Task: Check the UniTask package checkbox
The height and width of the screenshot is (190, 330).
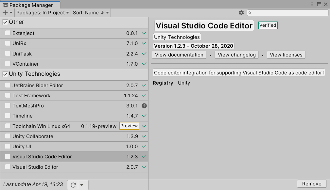Action: click(x=8, y=54)
